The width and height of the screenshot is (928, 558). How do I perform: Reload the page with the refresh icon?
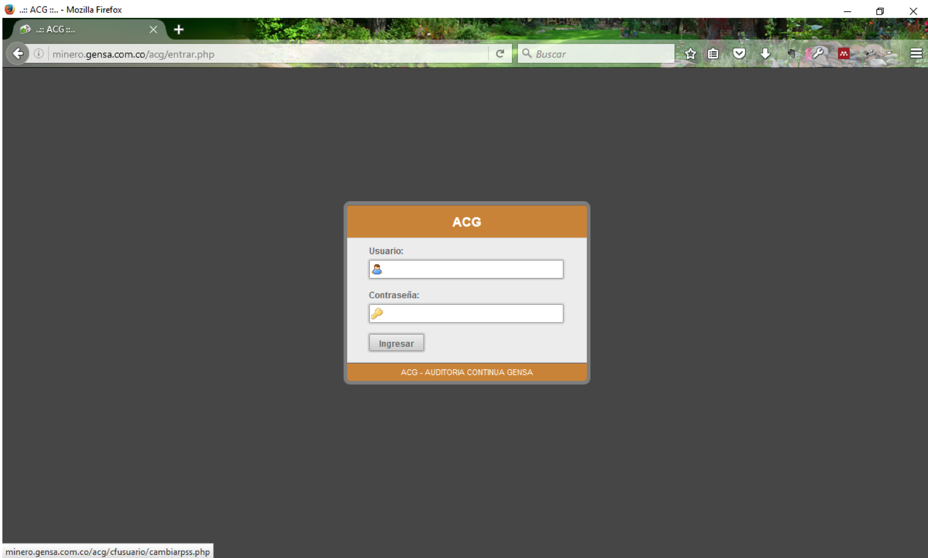pyautogui.click(x=500, y=54)
